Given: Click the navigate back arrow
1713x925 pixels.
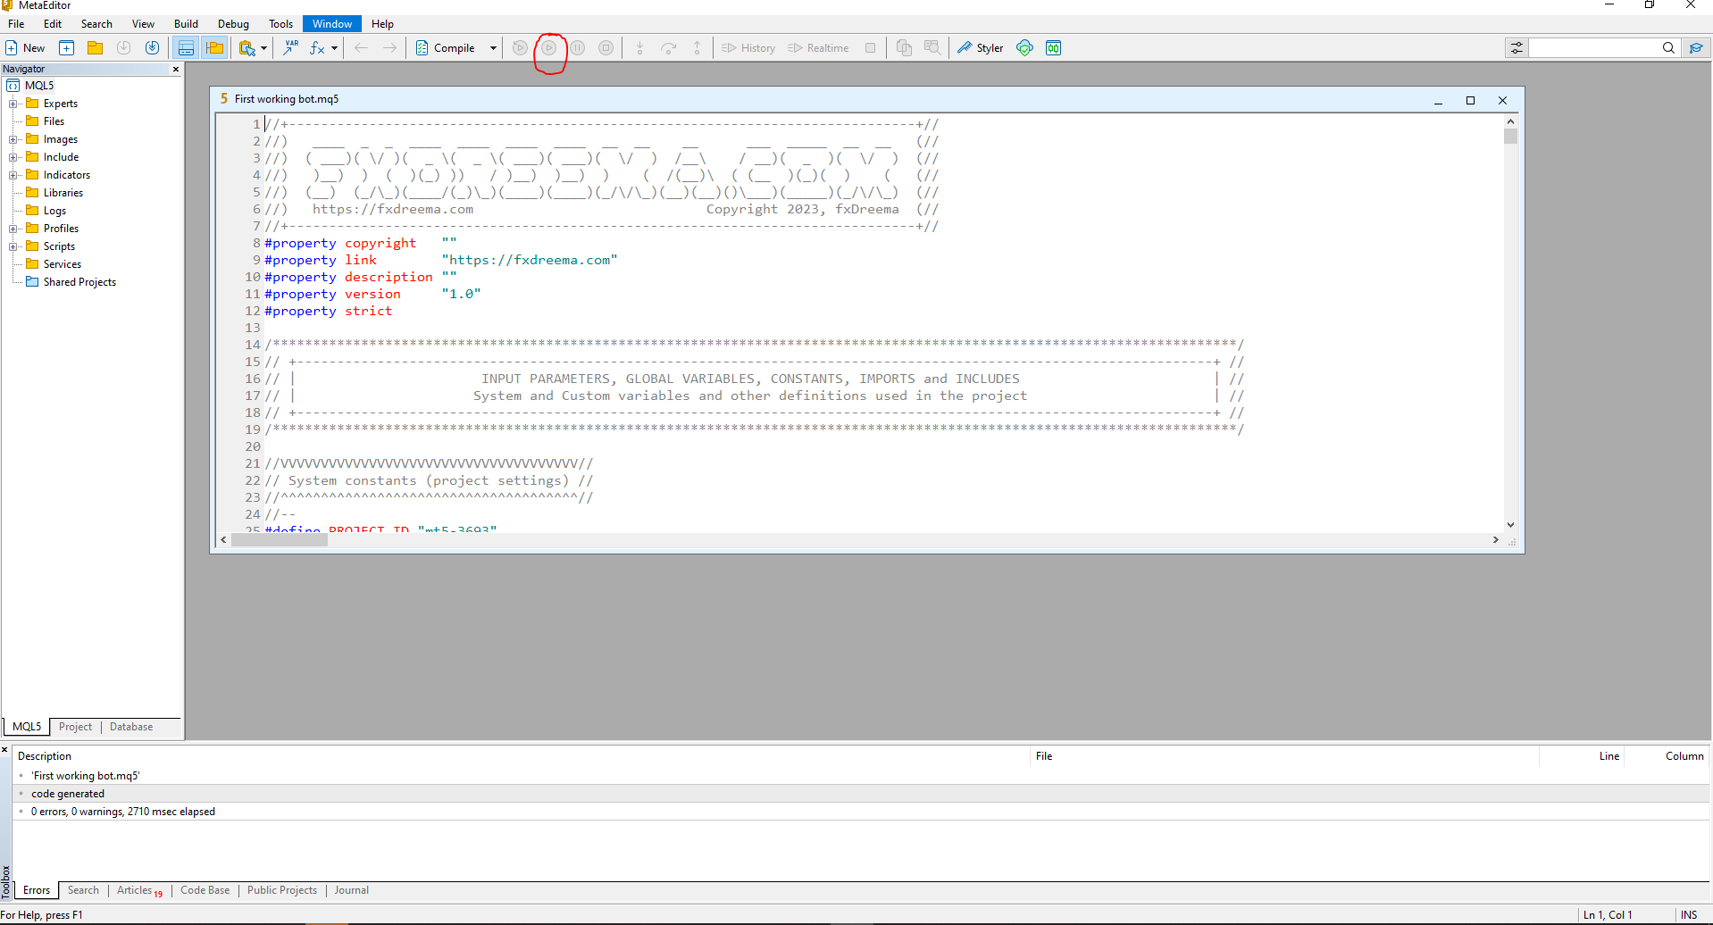Looking at the screenshot, I should 361,48.
